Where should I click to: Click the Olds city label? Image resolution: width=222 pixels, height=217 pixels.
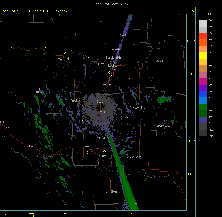[x=100, y=102]
